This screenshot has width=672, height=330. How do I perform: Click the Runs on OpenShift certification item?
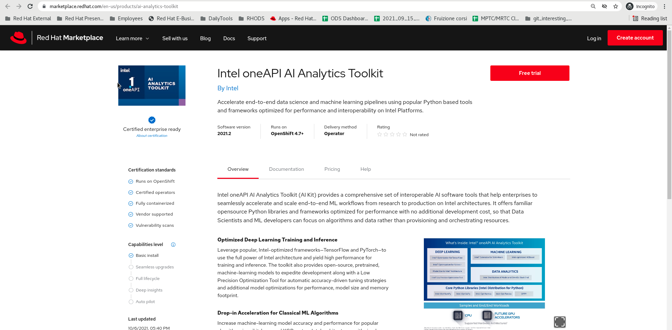pyautogui.click(x=152, y=181)
